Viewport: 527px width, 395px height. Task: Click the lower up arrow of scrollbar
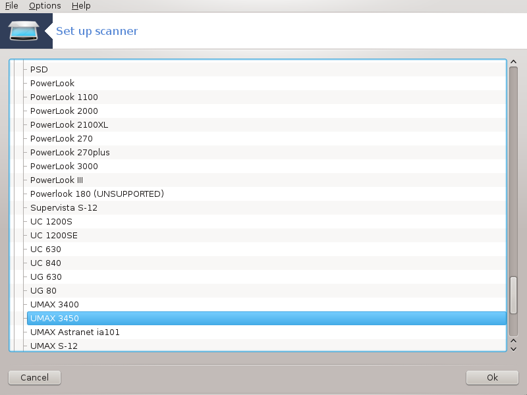tap(513, 341)
